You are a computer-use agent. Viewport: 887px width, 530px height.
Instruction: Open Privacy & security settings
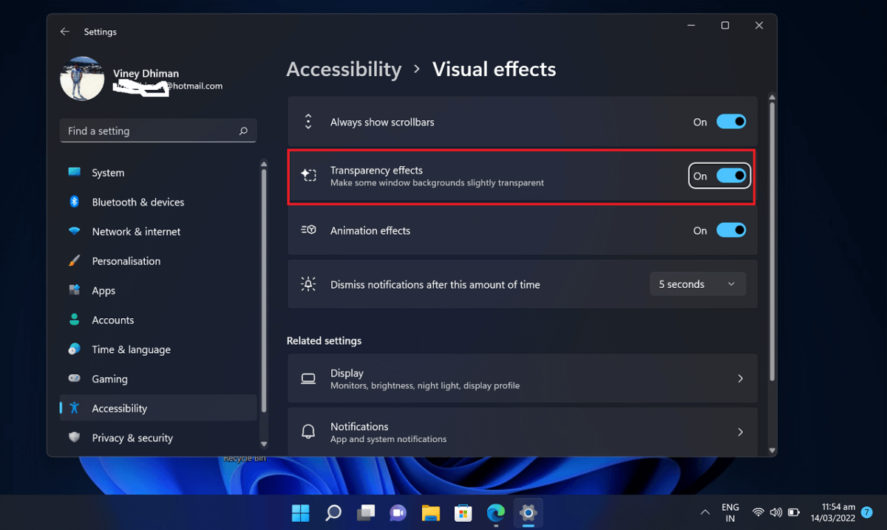coord(130,438)
